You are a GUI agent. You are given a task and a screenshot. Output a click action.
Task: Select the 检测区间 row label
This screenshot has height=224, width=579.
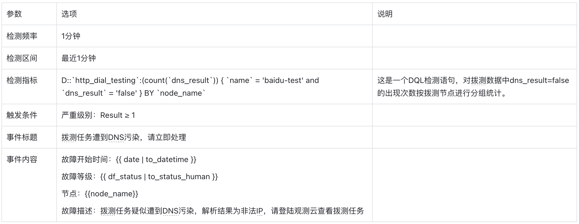[x=22, y=58]
